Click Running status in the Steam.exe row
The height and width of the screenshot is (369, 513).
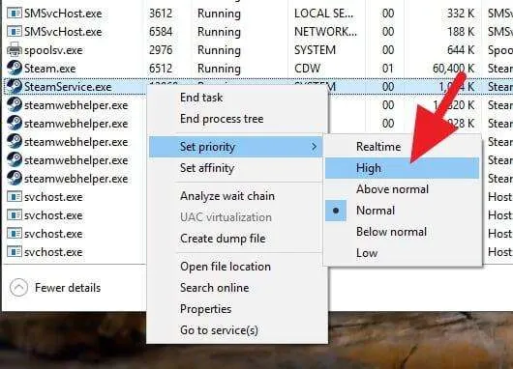tap(219, 69)
